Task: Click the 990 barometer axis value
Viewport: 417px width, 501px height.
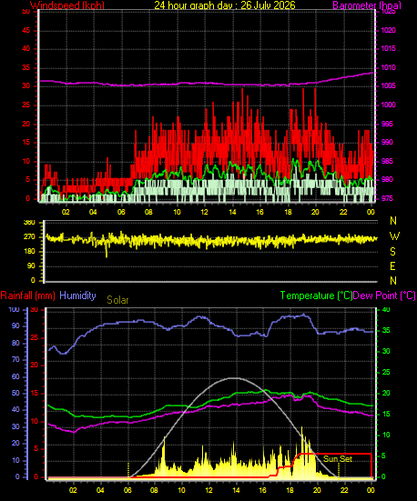Action: coord(387,142)
